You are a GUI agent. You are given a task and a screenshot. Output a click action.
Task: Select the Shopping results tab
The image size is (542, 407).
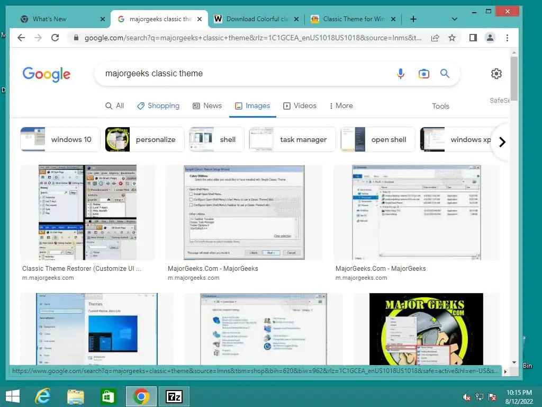[158, 105]
